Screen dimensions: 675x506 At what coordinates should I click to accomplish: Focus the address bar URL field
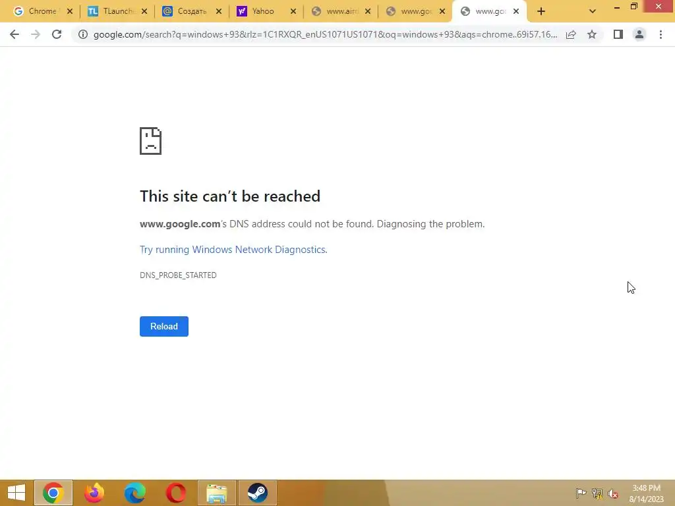point(325,34)
